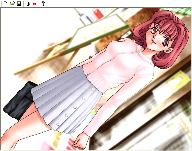192x151 pixels.
Task: Click the empty toolbar area right of help
Action: click(119, 4)
